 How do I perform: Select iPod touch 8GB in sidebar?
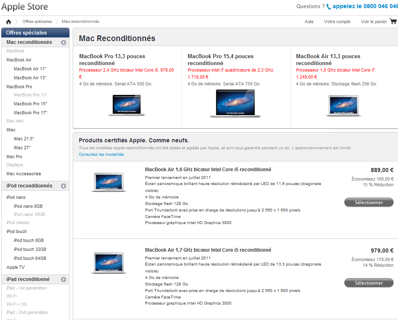(x=29, y=240)
